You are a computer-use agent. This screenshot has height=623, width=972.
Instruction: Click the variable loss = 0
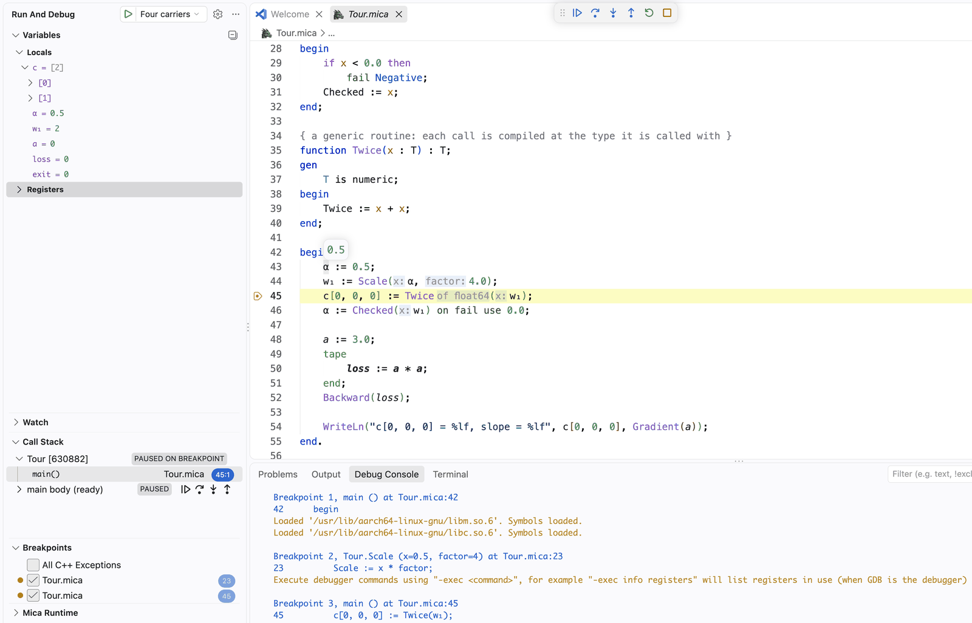pos(50,159)
